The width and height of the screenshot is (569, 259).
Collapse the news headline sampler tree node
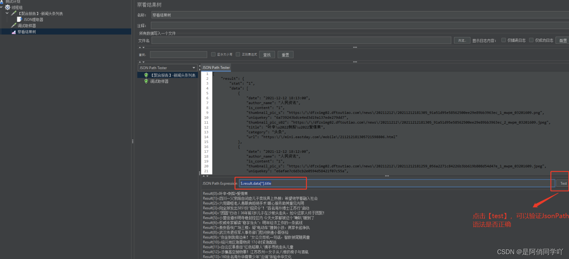[x=7, y=13]
